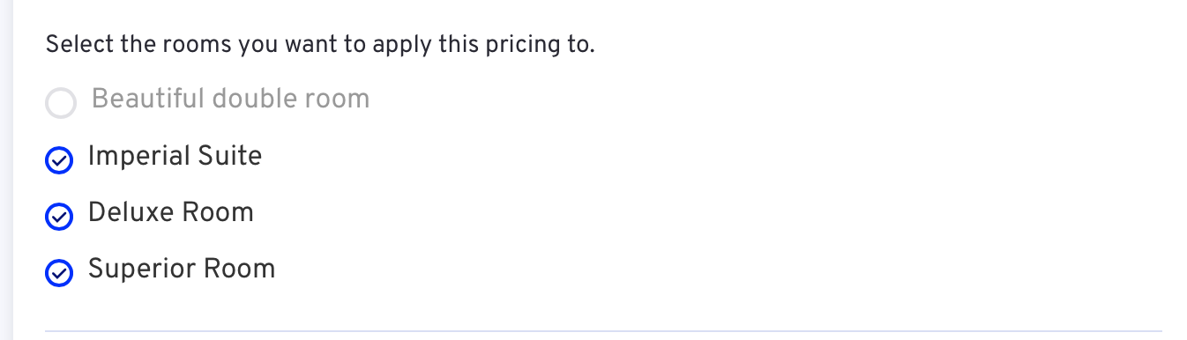Click the "Select the rooms" instruction text

coord(320,44)
